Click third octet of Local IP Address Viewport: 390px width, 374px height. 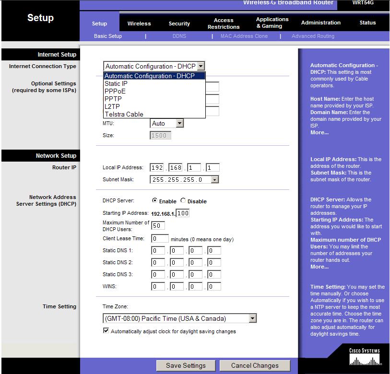[x=194, y=168]
